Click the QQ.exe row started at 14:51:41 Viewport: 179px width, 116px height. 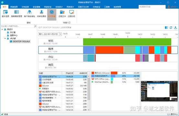[63, 104]
